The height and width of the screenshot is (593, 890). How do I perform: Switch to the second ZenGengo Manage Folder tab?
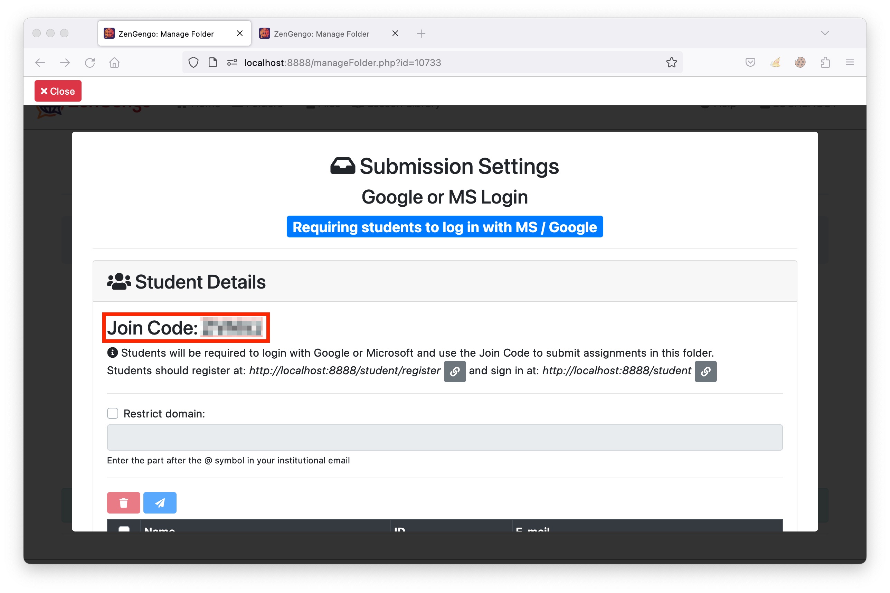tap(321, 34)
